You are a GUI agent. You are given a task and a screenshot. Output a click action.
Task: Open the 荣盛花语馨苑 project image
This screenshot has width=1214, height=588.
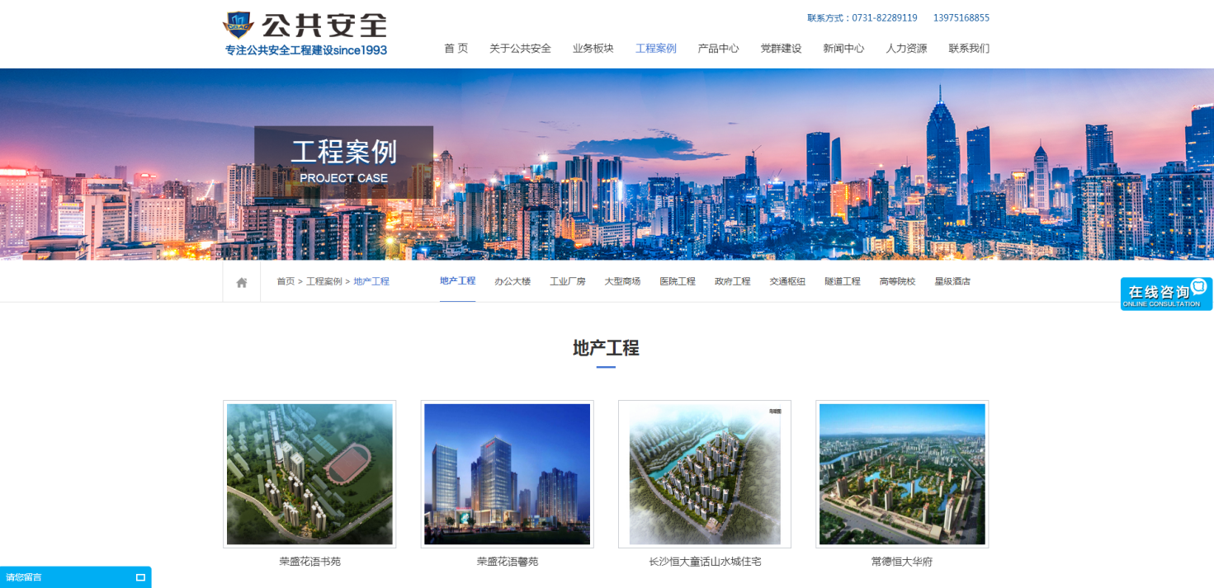click(507, 474)
